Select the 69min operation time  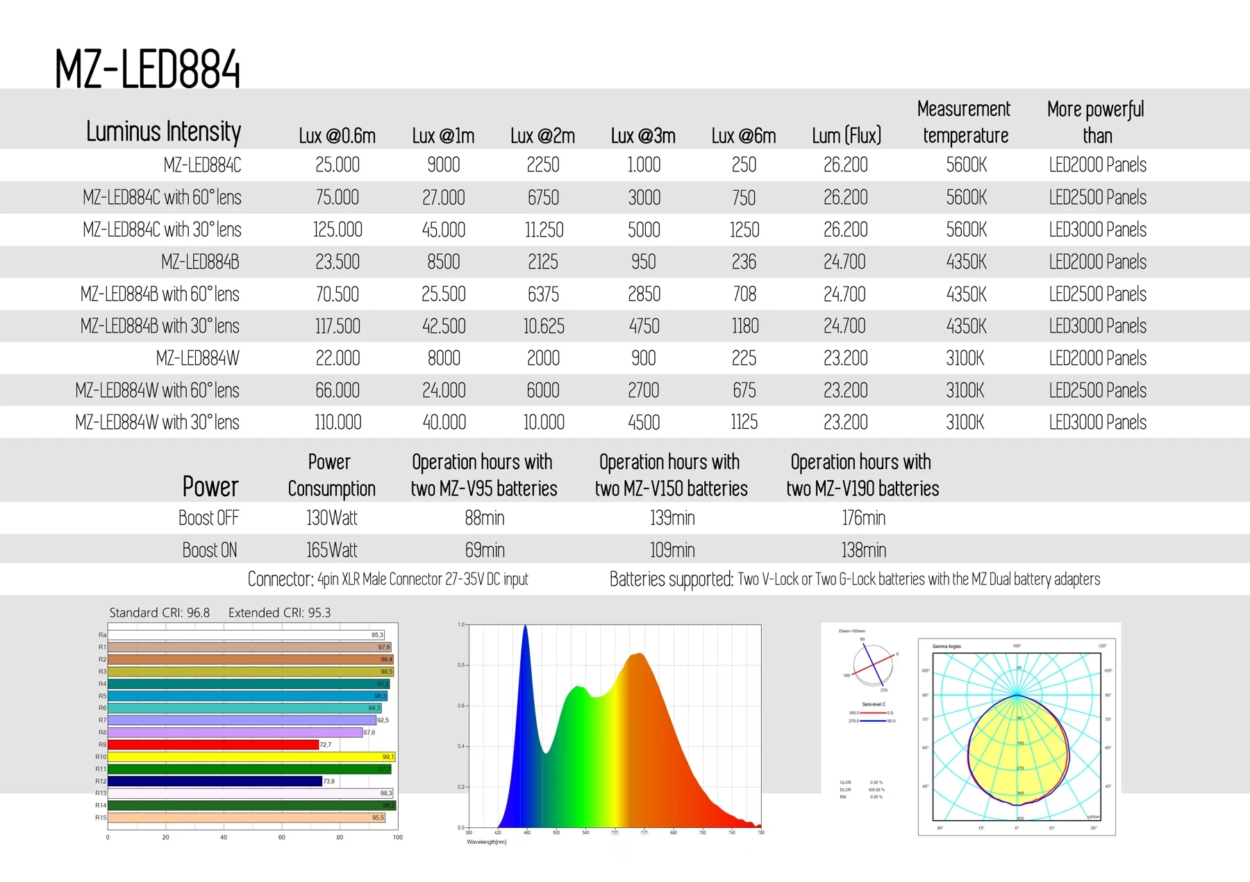485,550
